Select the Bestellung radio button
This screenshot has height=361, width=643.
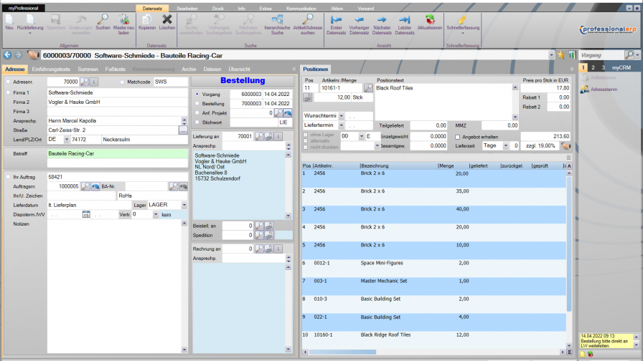197,103
